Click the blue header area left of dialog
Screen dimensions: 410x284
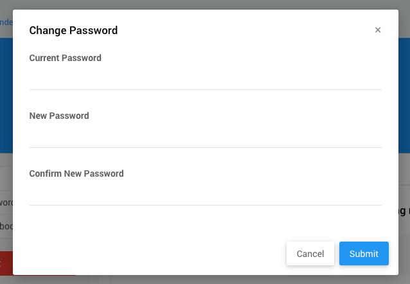tap(6, 96)
